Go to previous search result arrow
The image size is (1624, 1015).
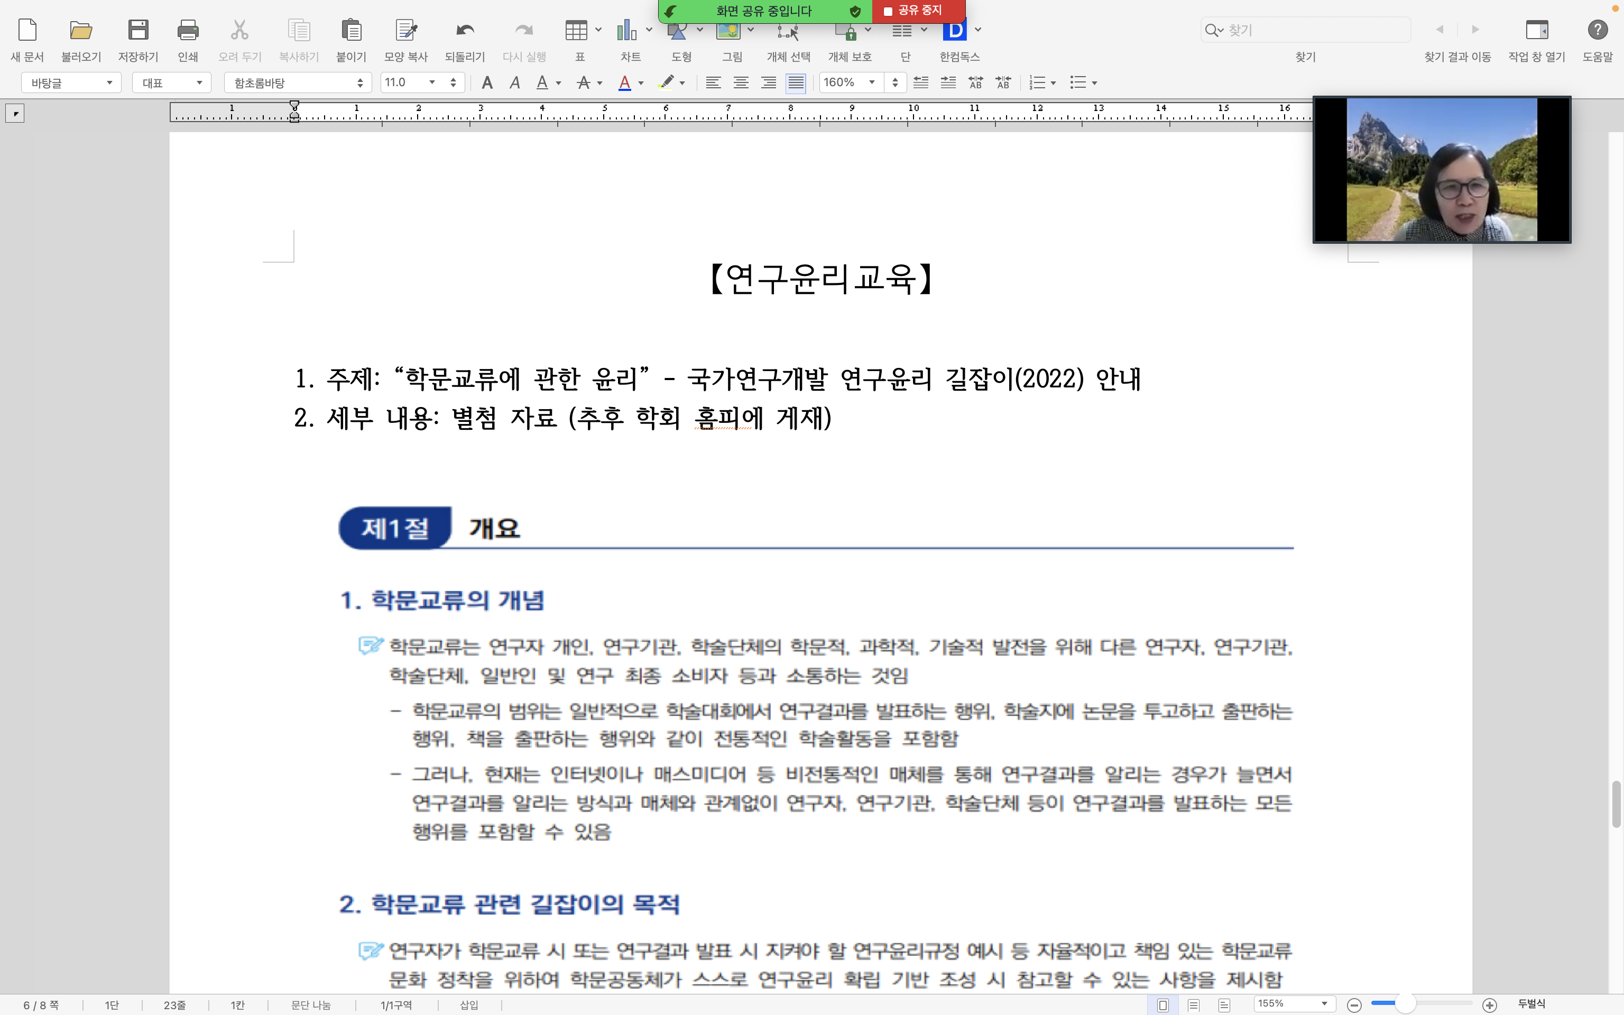click(x=1440, y=30)
